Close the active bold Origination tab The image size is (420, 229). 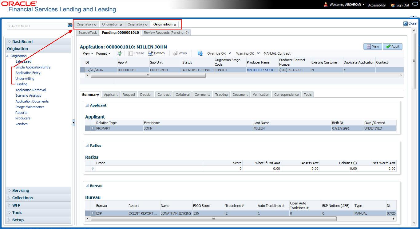coord(175,25)
